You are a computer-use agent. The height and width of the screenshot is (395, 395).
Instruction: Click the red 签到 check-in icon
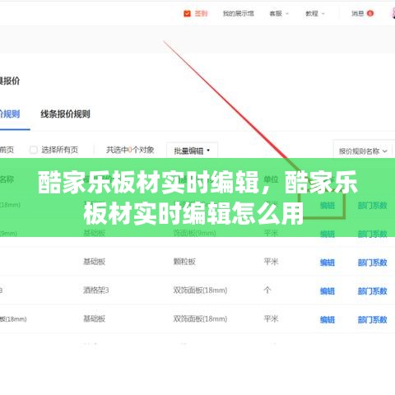coord(187,13)
